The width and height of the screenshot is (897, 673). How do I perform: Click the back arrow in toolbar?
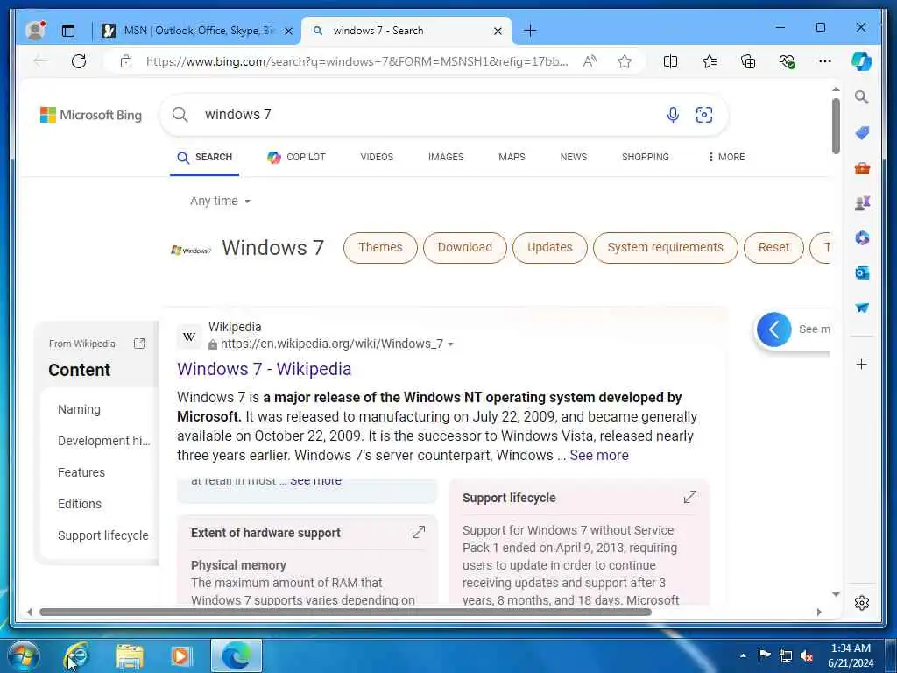point(40,61)
